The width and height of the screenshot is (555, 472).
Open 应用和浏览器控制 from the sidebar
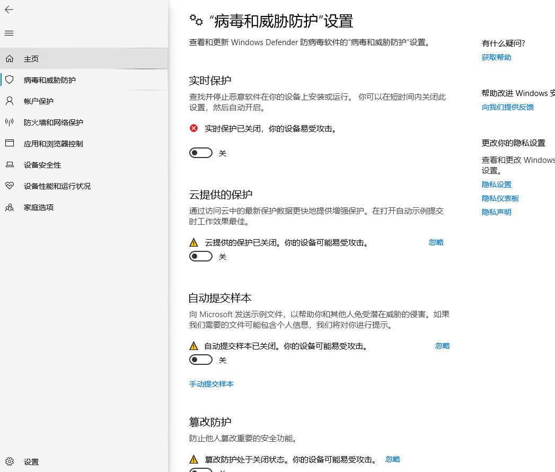coord(10,143)
